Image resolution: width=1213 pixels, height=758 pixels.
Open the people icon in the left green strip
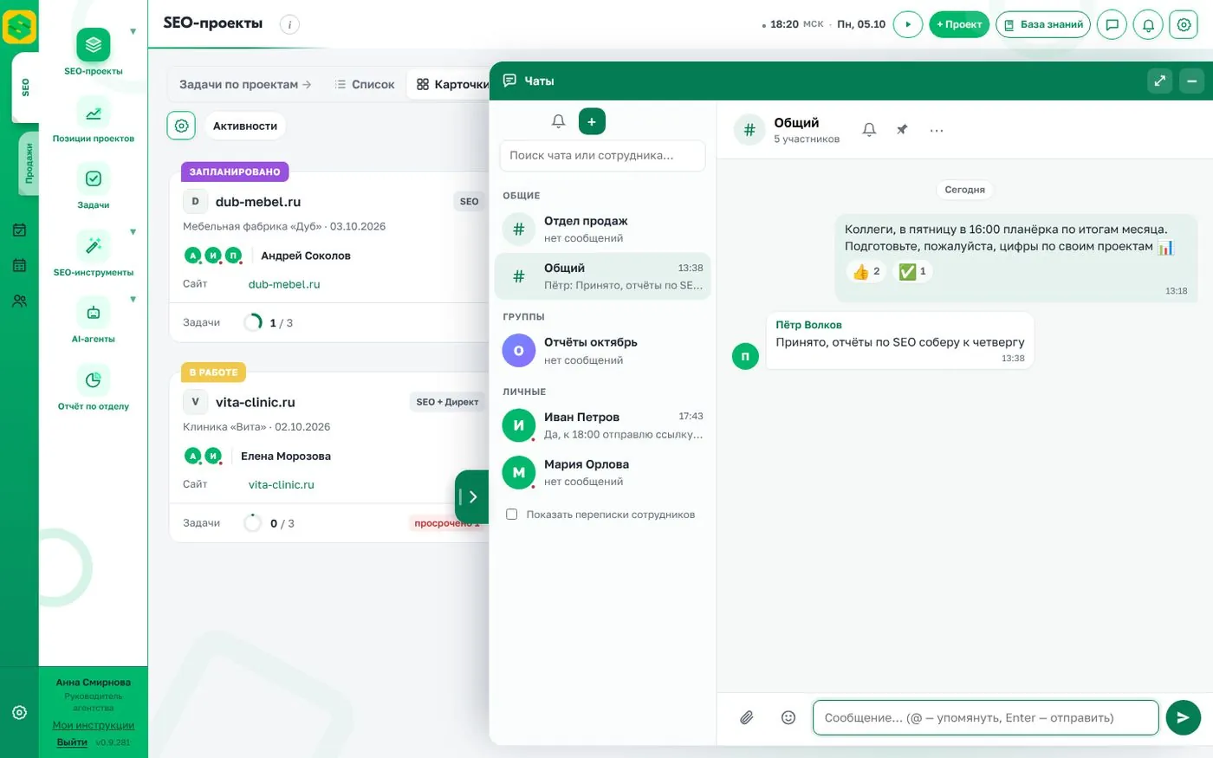tap(19, 301)
